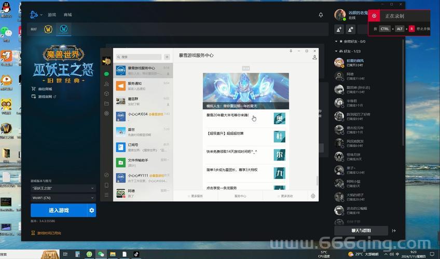Open the 商城 tab in Battle.net
This screenshot has width=440, height=259.
click(x=67, y=15)
